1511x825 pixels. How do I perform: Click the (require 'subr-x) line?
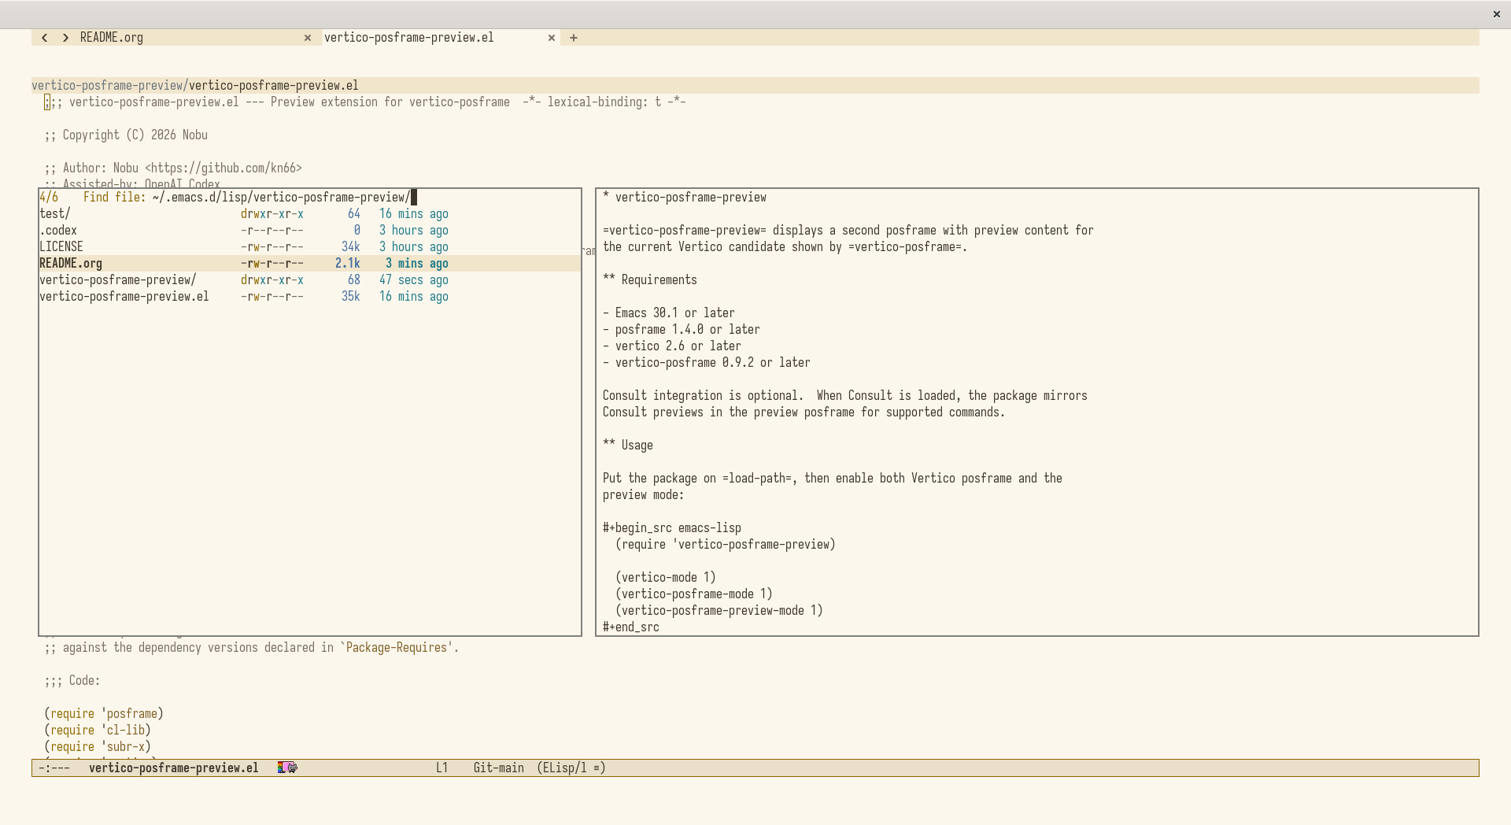tap(98, 747)
